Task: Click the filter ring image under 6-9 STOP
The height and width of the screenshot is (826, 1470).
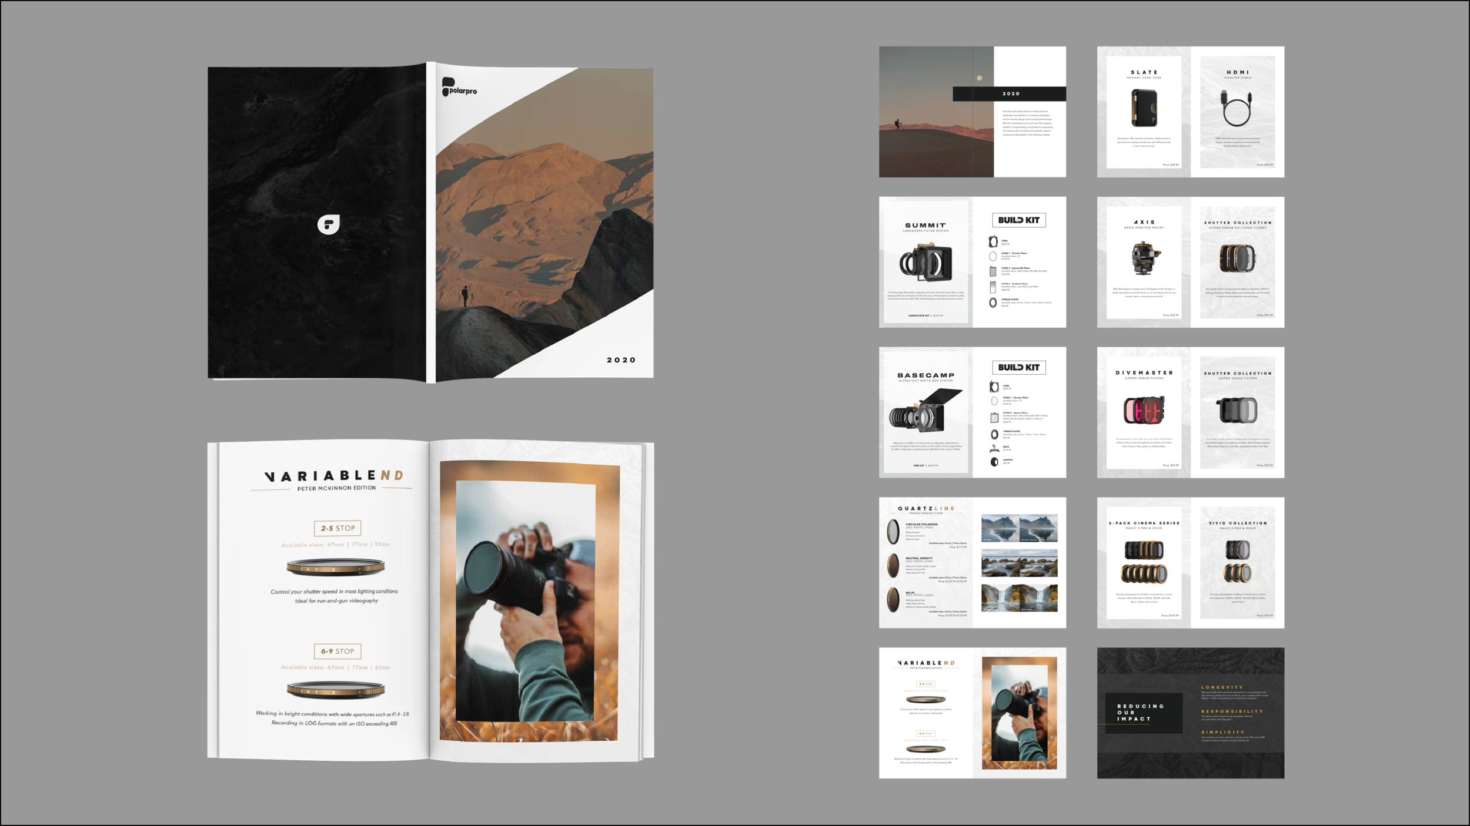Action: [336, 690]
